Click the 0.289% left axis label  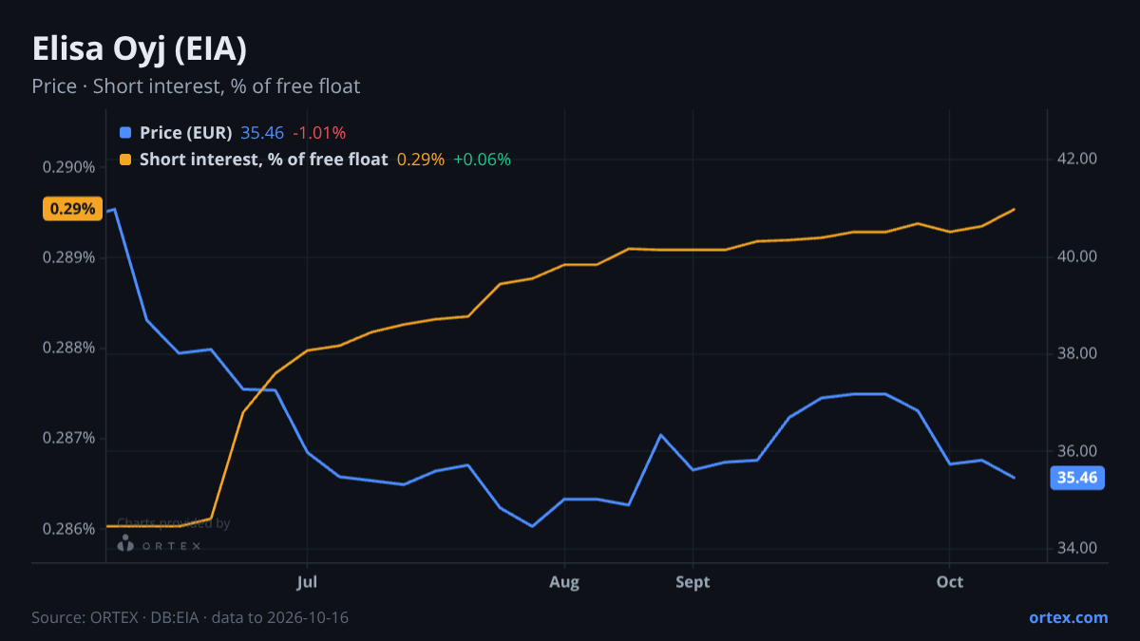tap(69, 257)
